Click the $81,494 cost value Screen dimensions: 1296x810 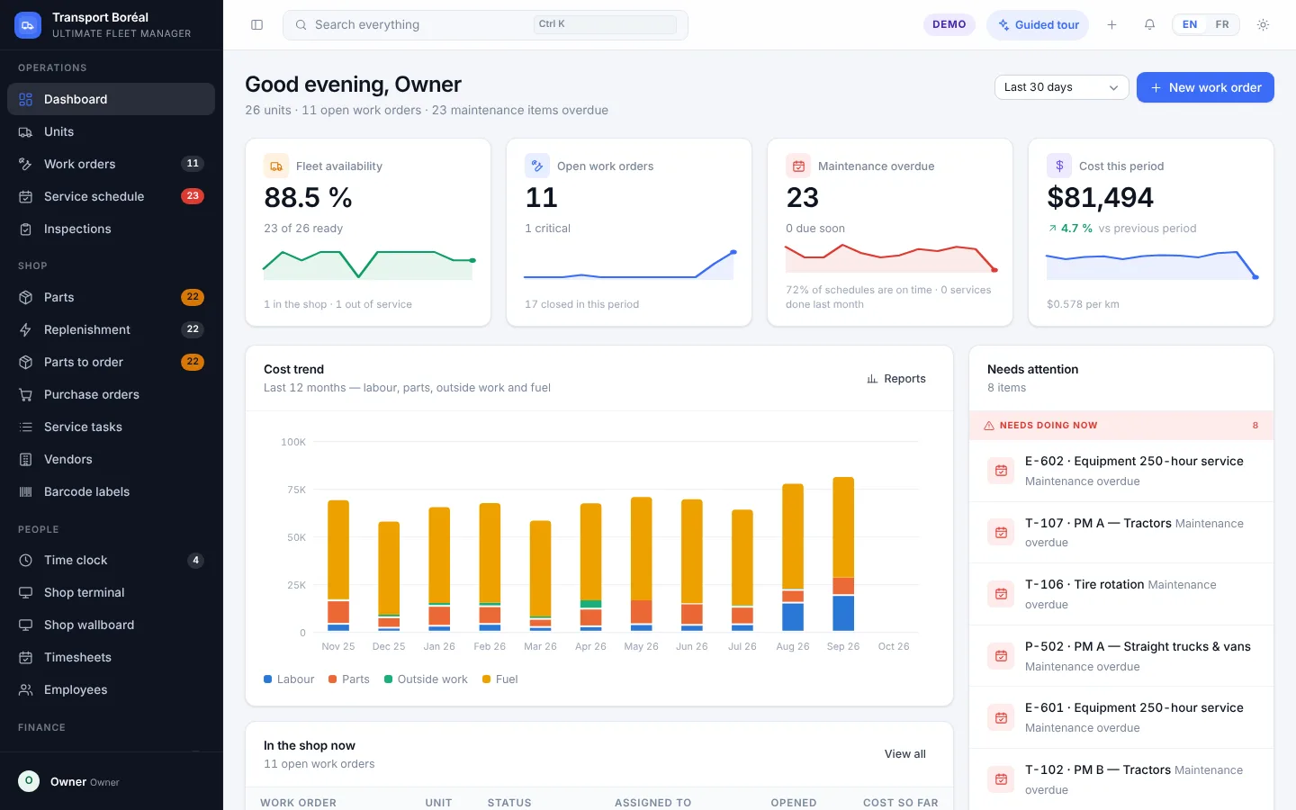1100,197
